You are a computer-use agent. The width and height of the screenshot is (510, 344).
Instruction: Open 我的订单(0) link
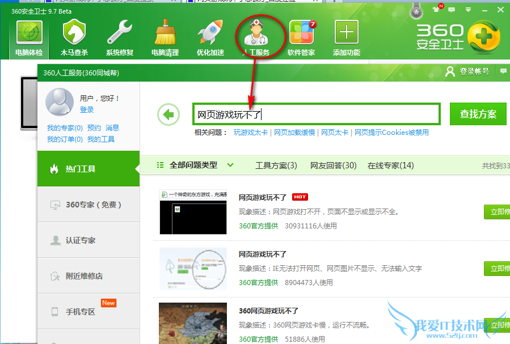pos(65,139)
